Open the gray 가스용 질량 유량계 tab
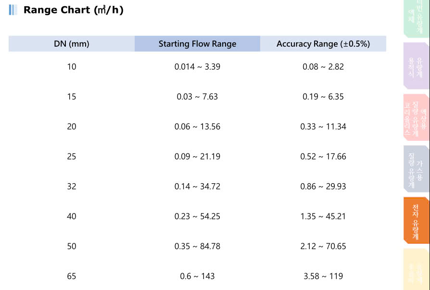Viewport: 430px width, 290px height. 417,169
